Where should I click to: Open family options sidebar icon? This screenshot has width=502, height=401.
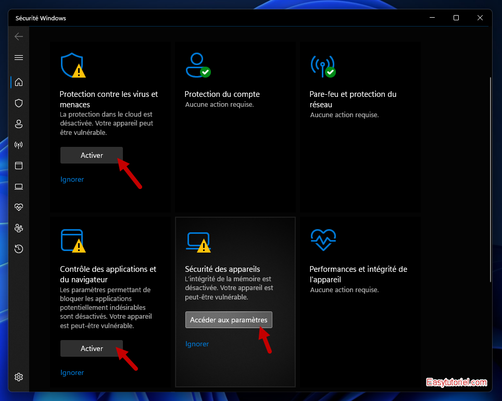point(19,228)
